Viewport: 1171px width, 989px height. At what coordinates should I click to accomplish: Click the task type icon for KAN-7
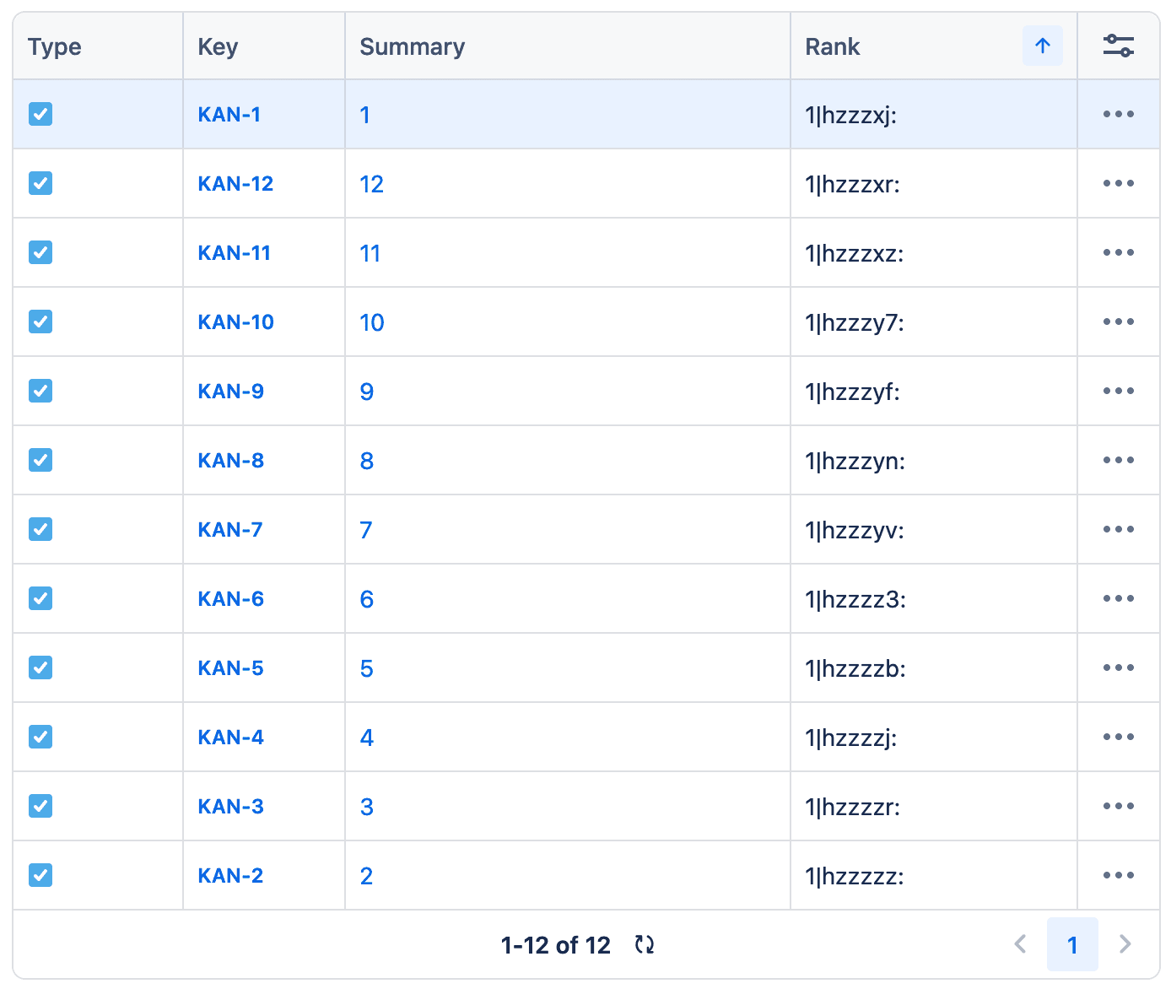point(40,529)
